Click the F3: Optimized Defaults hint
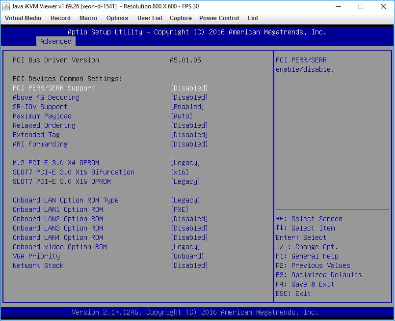Image resolution: width=395 pixels, height=321 pixels. 319,275
